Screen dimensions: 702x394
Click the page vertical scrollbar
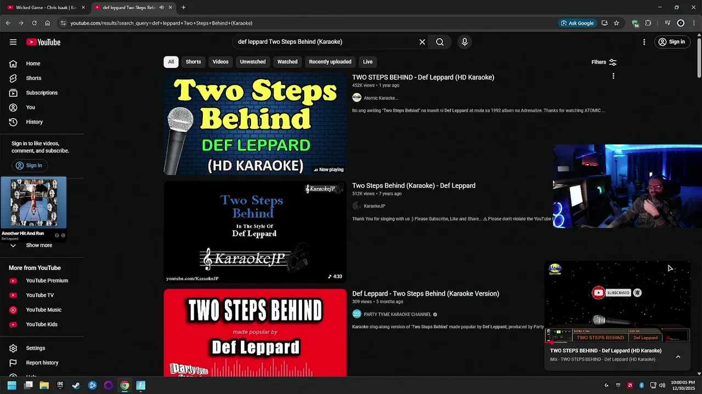click(699, 57)
